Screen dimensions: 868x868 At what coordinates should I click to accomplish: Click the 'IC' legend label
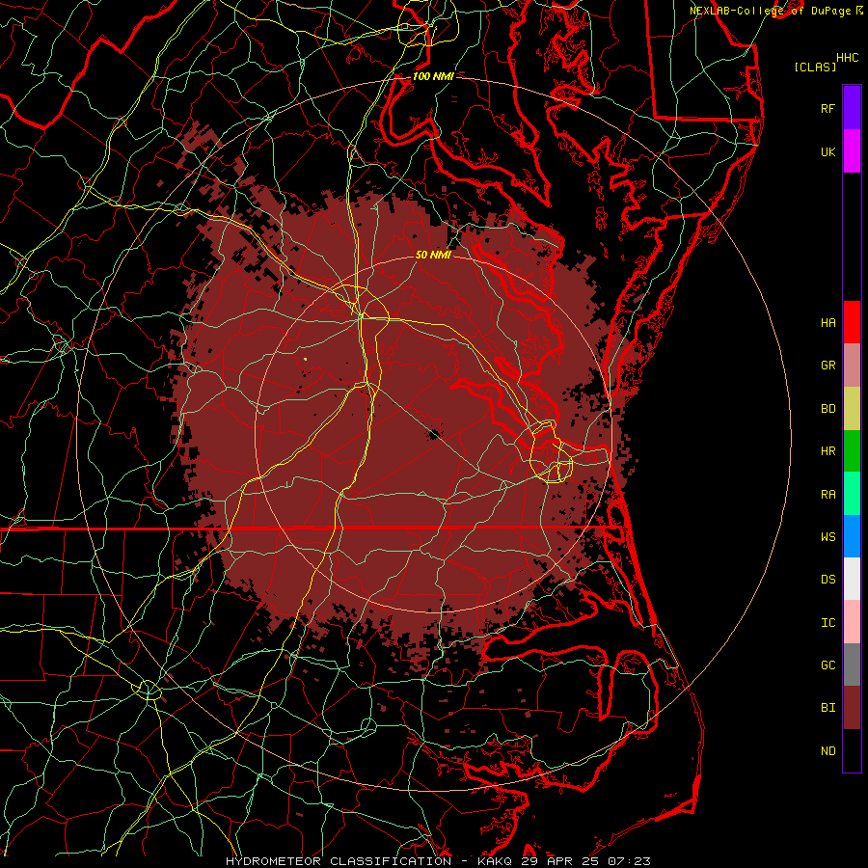pyautogui.click(x=827, y=623)
